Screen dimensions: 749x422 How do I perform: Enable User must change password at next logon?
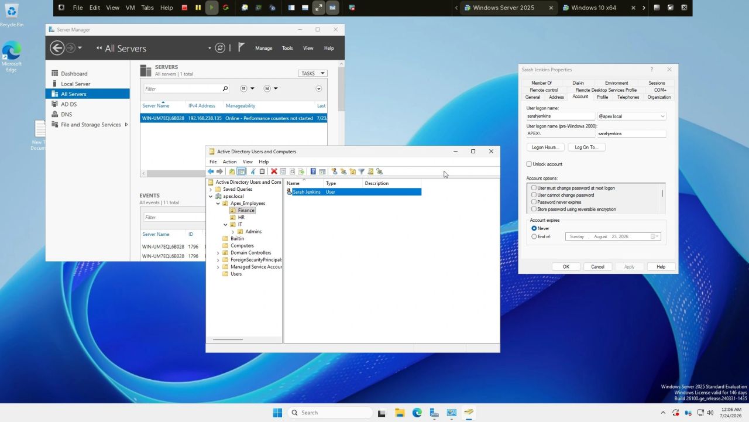tap(534, 188)
